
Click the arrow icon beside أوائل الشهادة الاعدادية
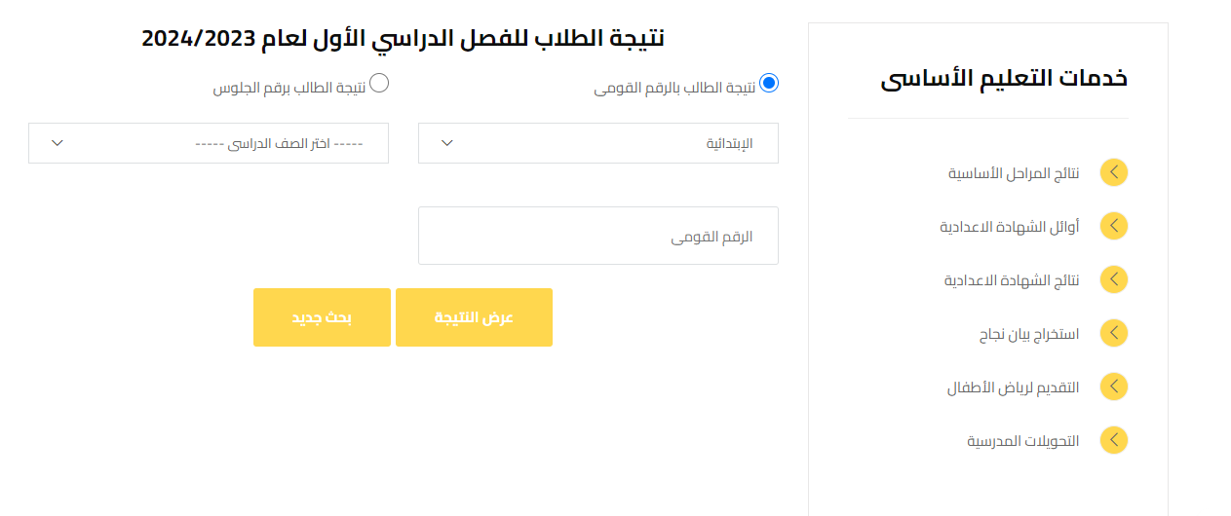click(1113, 227)
